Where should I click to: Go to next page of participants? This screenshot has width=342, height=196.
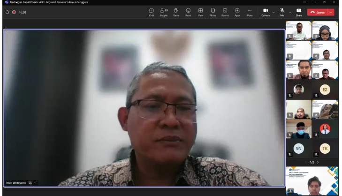[x=318, y=162]
